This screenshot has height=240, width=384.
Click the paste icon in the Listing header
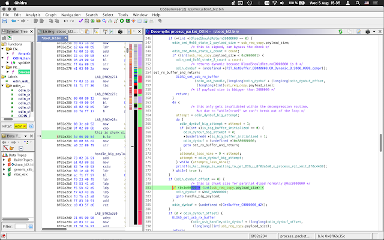(87, 32)
